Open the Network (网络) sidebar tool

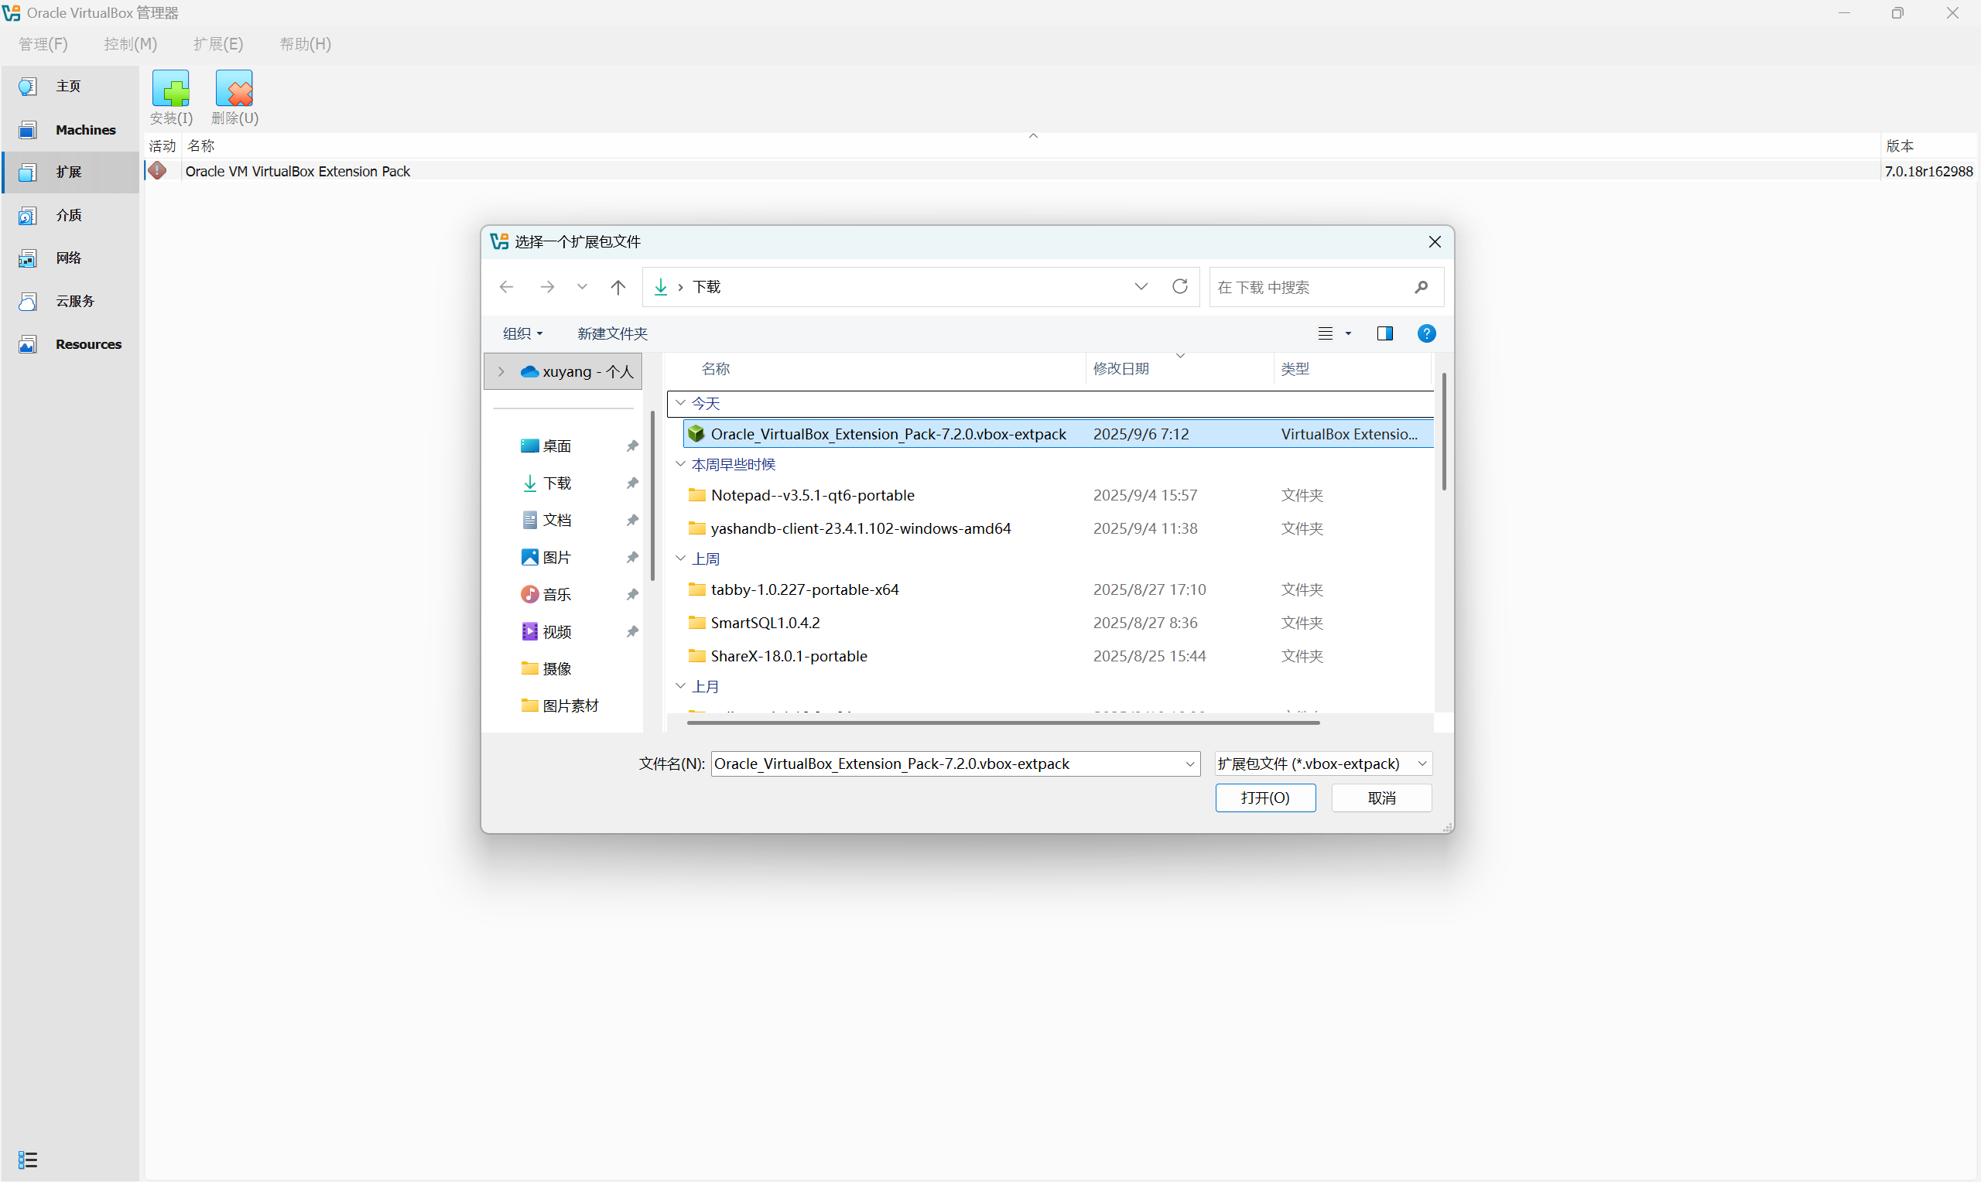[x=69, y=258]
